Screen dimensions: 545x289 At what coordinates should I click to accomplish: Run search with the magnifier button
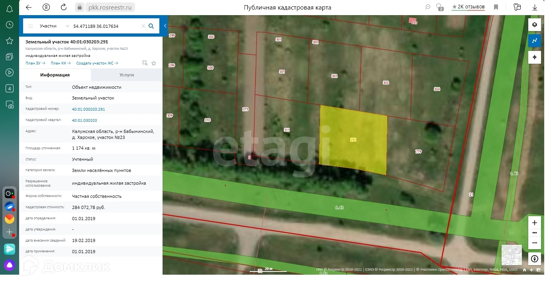tap(151, 26)
